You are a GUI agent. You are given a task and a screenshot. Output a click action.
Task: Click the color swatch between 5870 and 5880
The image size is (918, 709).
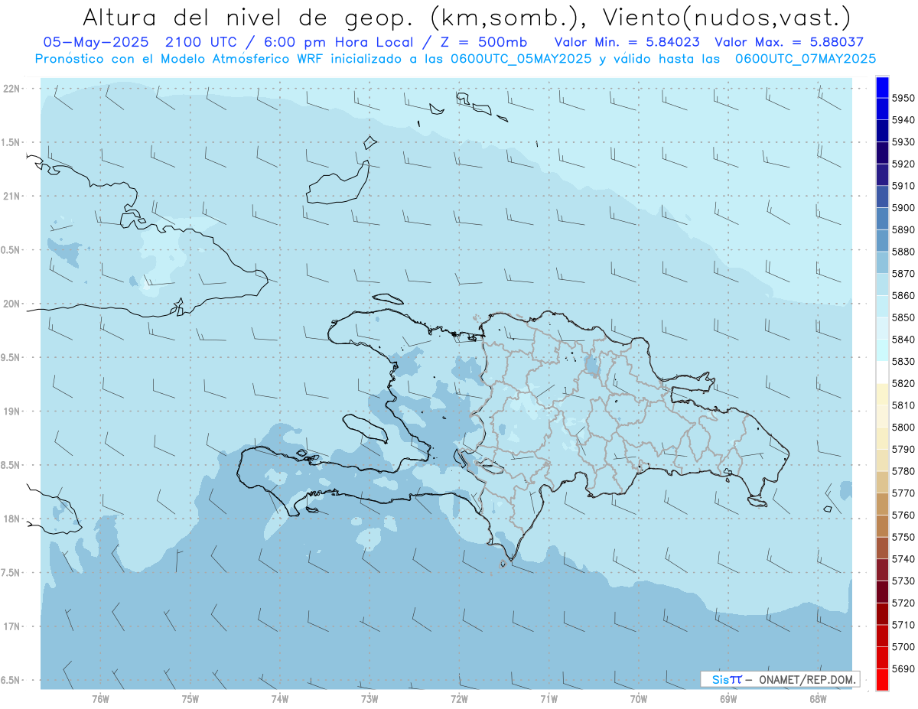[882, 262]
